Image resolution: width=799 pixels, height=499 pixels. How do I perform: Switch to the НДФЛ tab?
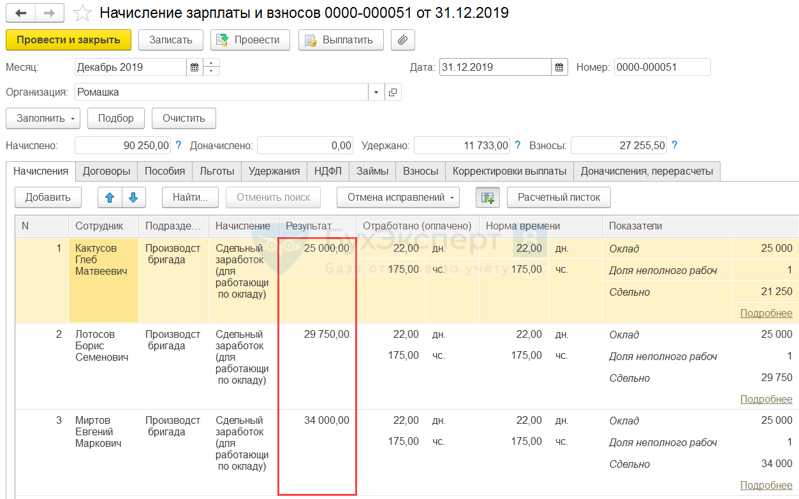tap(328, 171)
